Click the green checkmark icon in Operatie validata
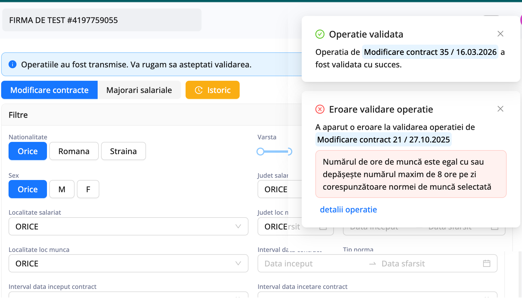 pyautogui.click(x=320, y=34)
